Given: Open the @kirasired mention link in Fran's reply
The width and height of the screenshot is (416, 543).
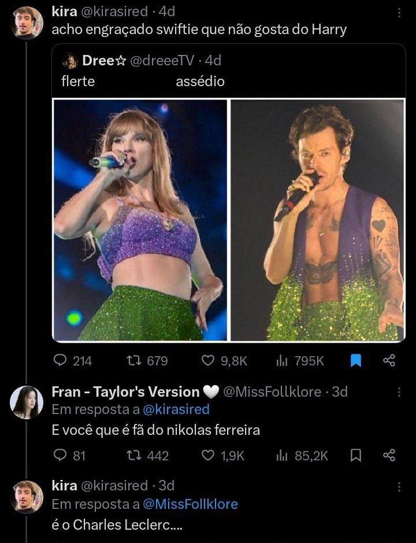Looking at the screenshot, I should pyautogui.click(x=176, y=409).
